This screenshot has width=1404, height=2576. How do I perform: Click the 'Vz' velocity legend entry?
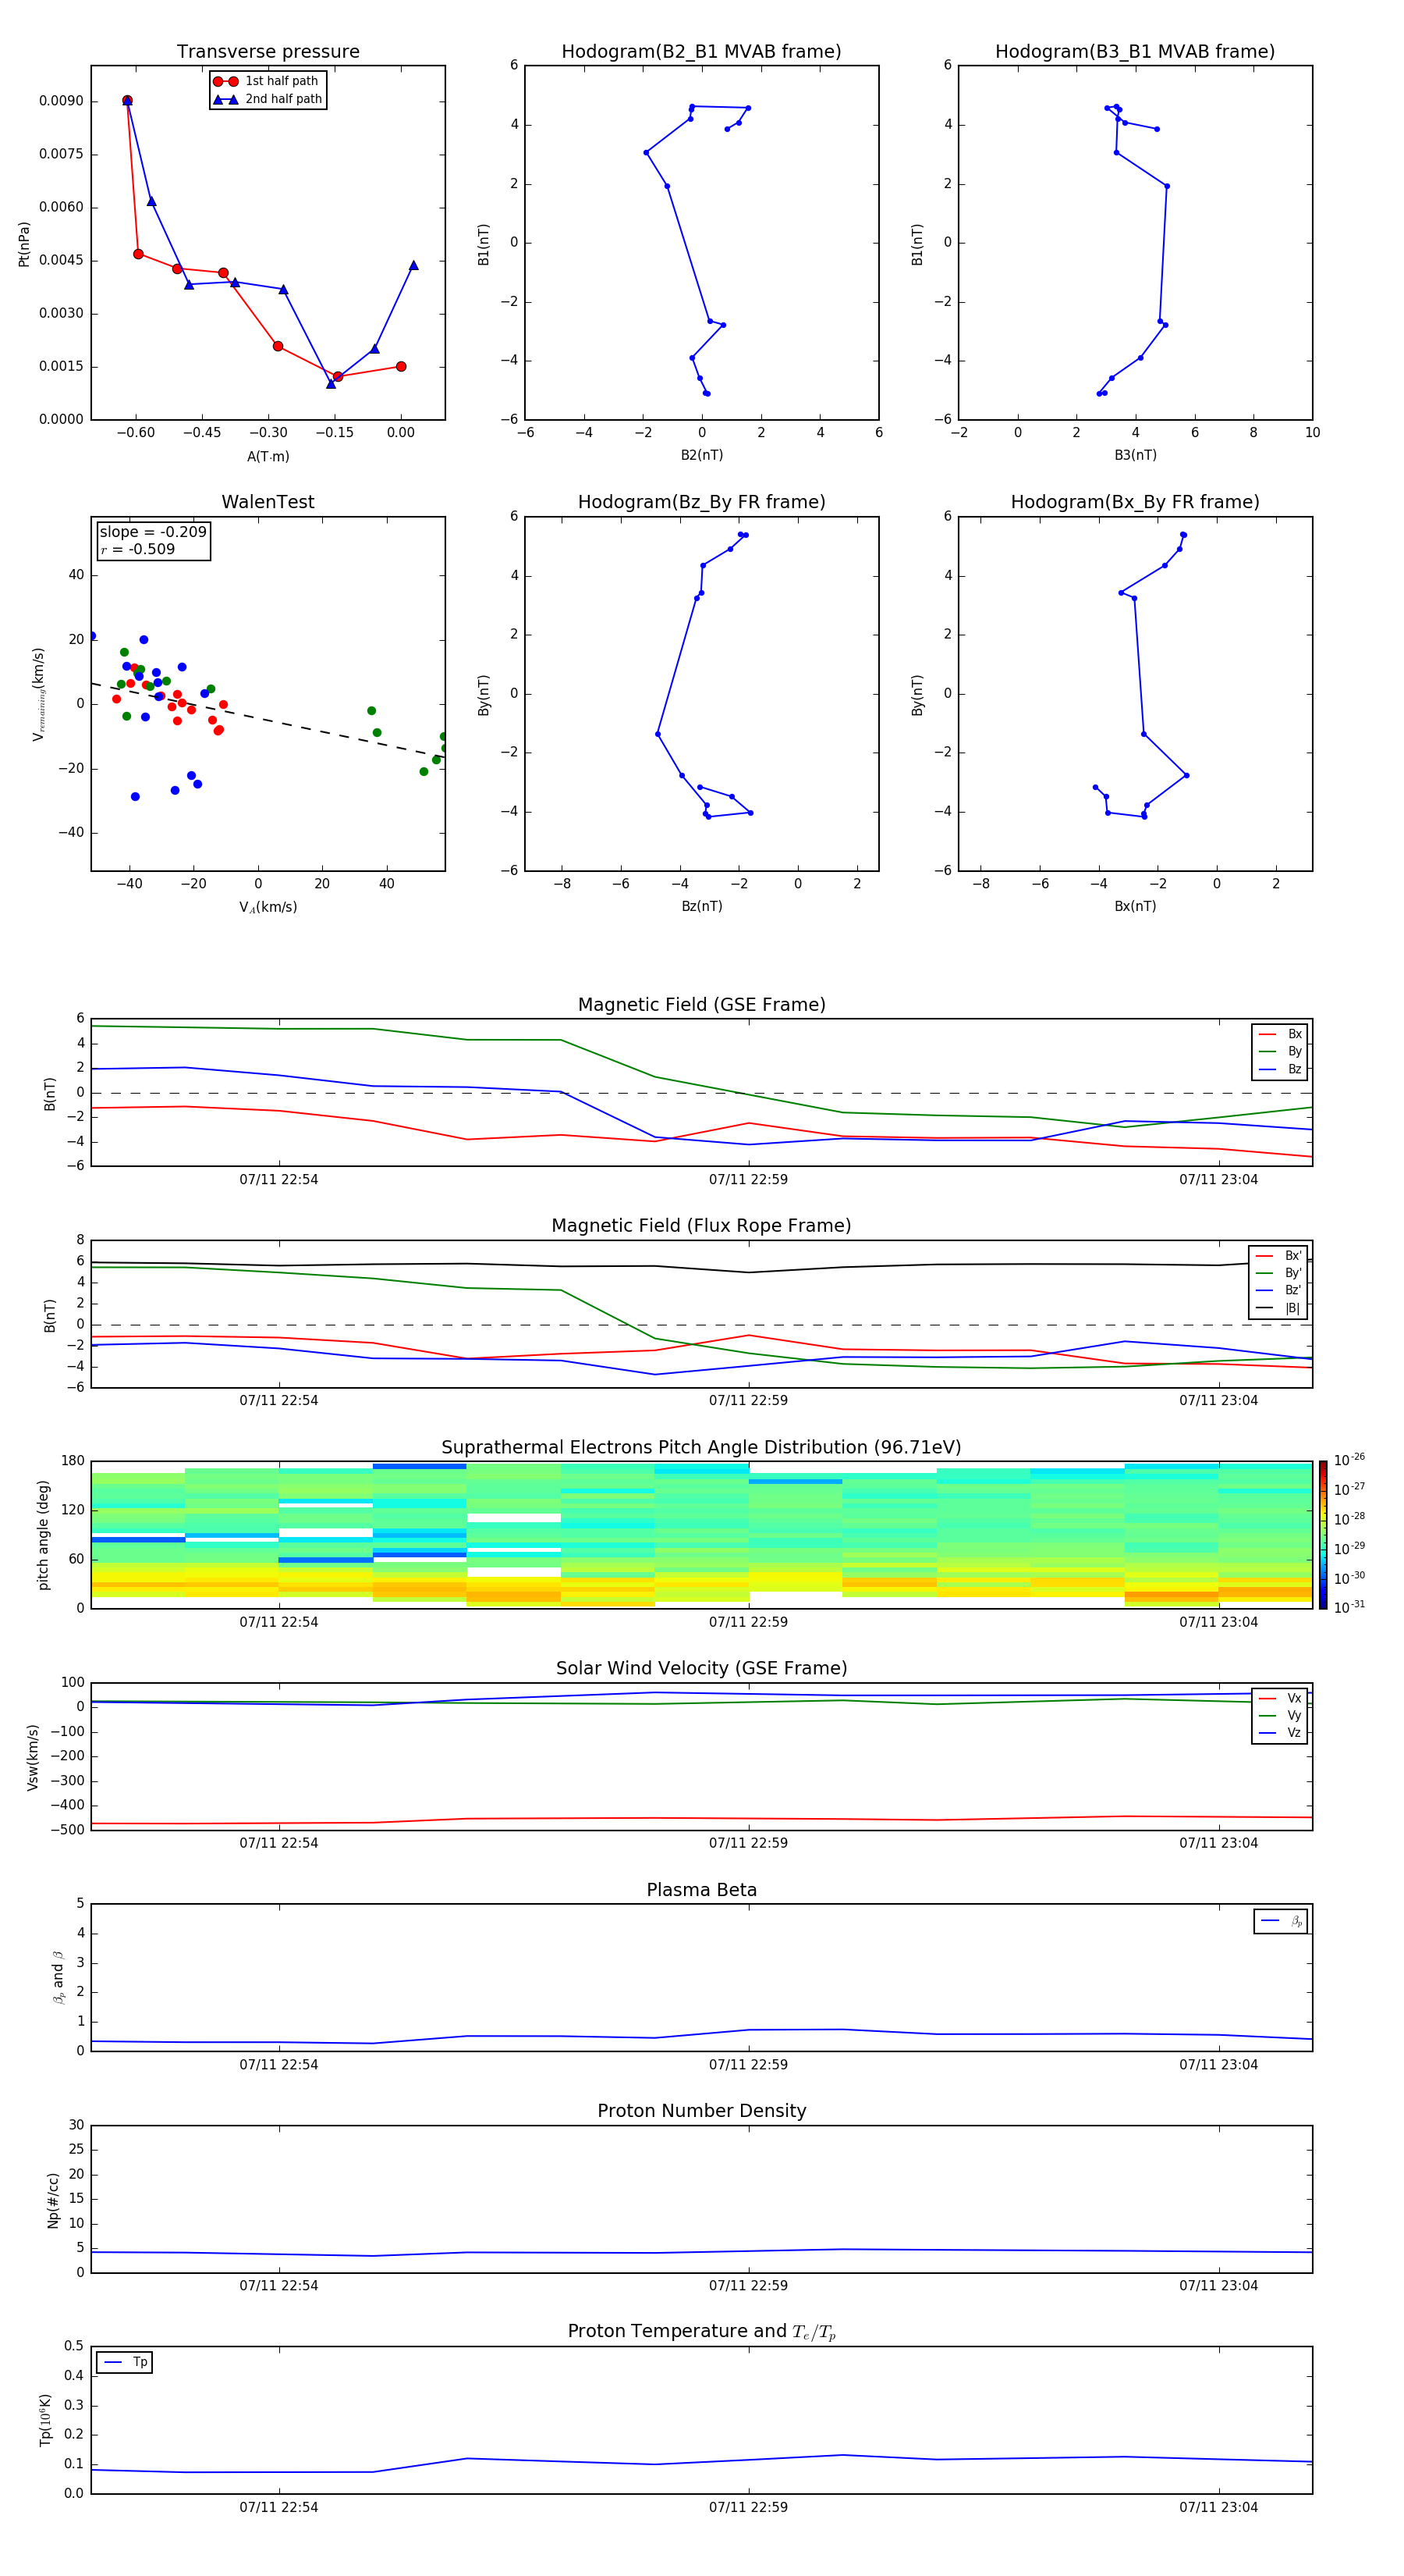[1281, 1733]
